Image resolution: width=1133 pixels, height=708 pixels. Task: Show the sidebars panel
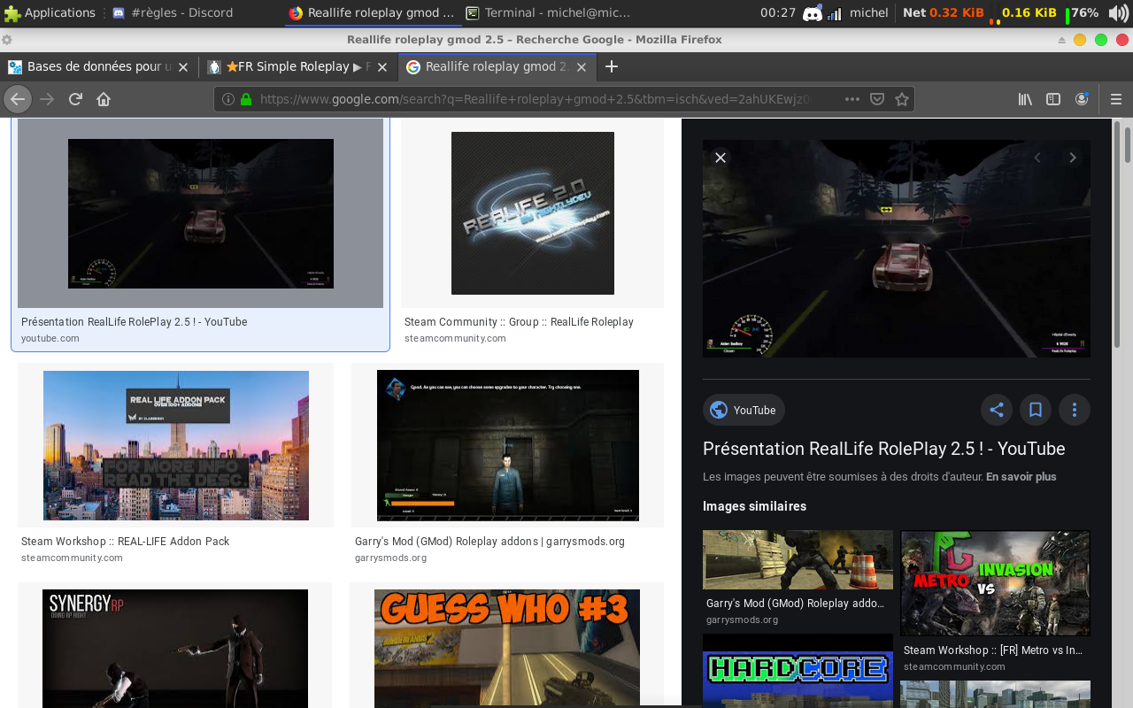[x=1053, y=99]
